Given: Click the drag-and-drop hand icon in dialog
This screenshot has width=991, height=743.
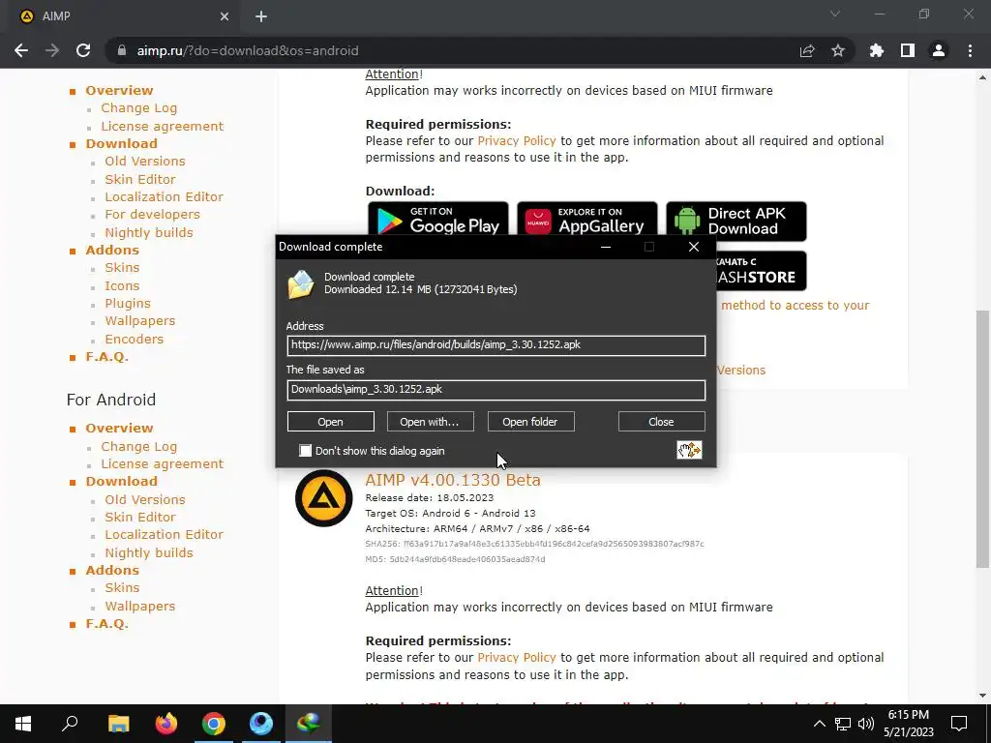Looking at the screenshot, I should [689, 450].
